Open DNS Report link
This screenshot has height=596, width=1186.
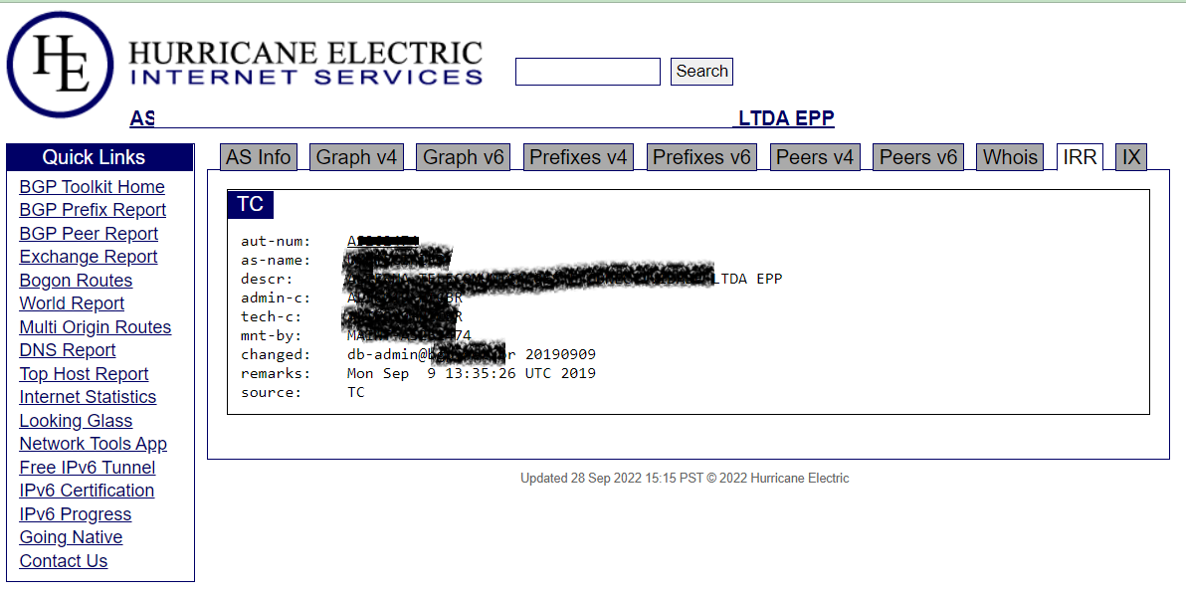coord(68,351)
